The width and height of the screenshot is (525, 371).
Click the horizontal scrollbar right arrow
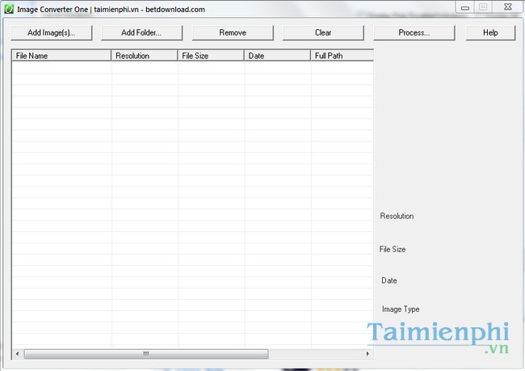tap(367, 354)
